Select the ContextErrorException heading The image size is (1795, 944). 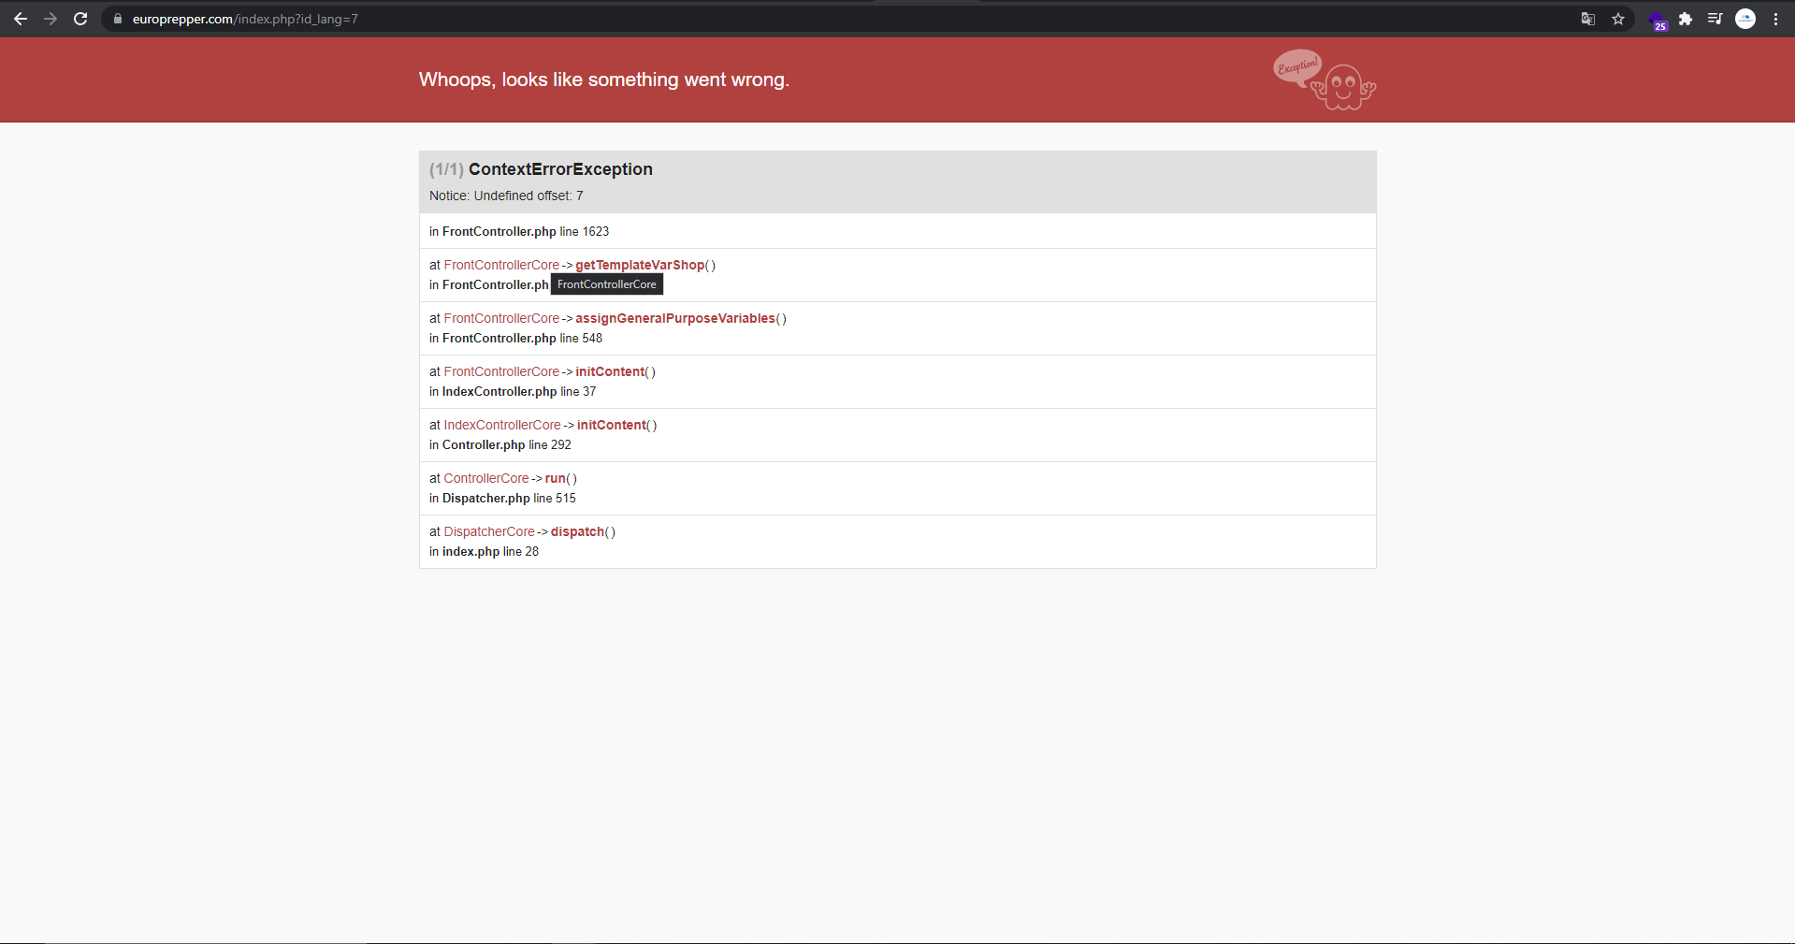560,169
